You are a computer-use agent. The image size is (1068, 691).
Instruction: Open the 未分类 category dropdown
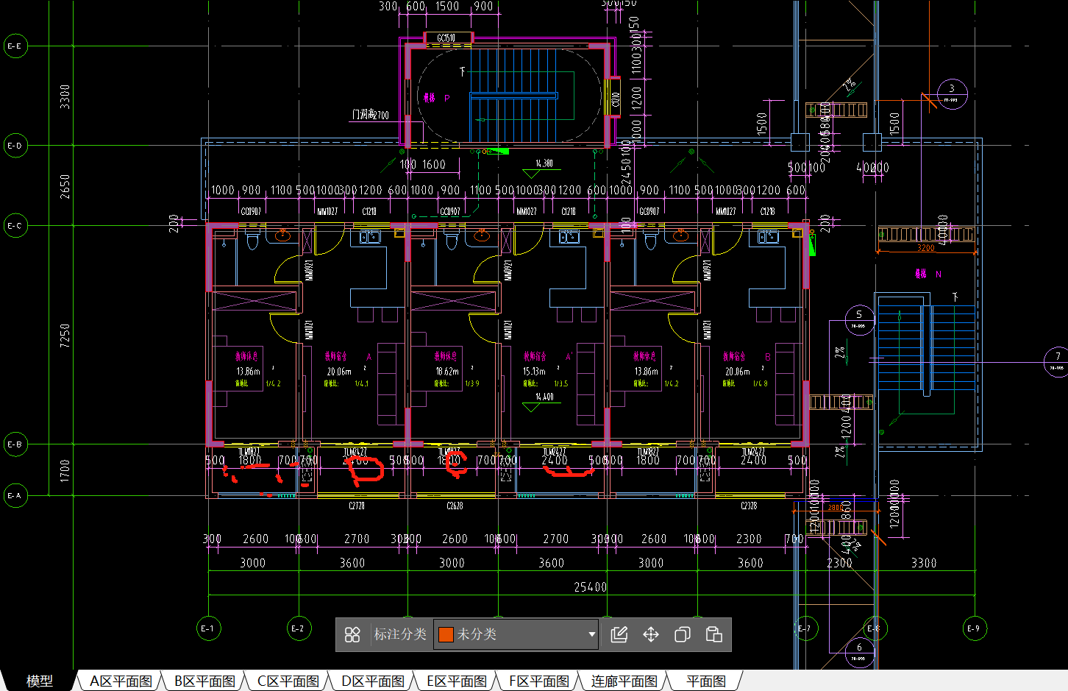coord(516,634)
